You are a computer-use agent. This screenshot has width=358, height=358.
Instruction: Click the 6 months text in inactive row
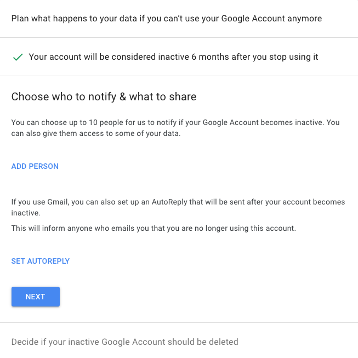[210, 57]
